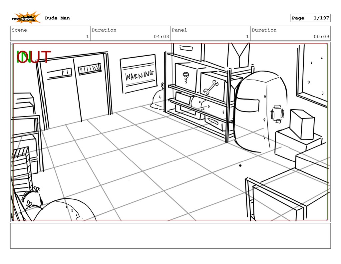This screenshot has height=264, width=341.
Task: Click the 'Dude Man' project title
Action: [57, 18]
